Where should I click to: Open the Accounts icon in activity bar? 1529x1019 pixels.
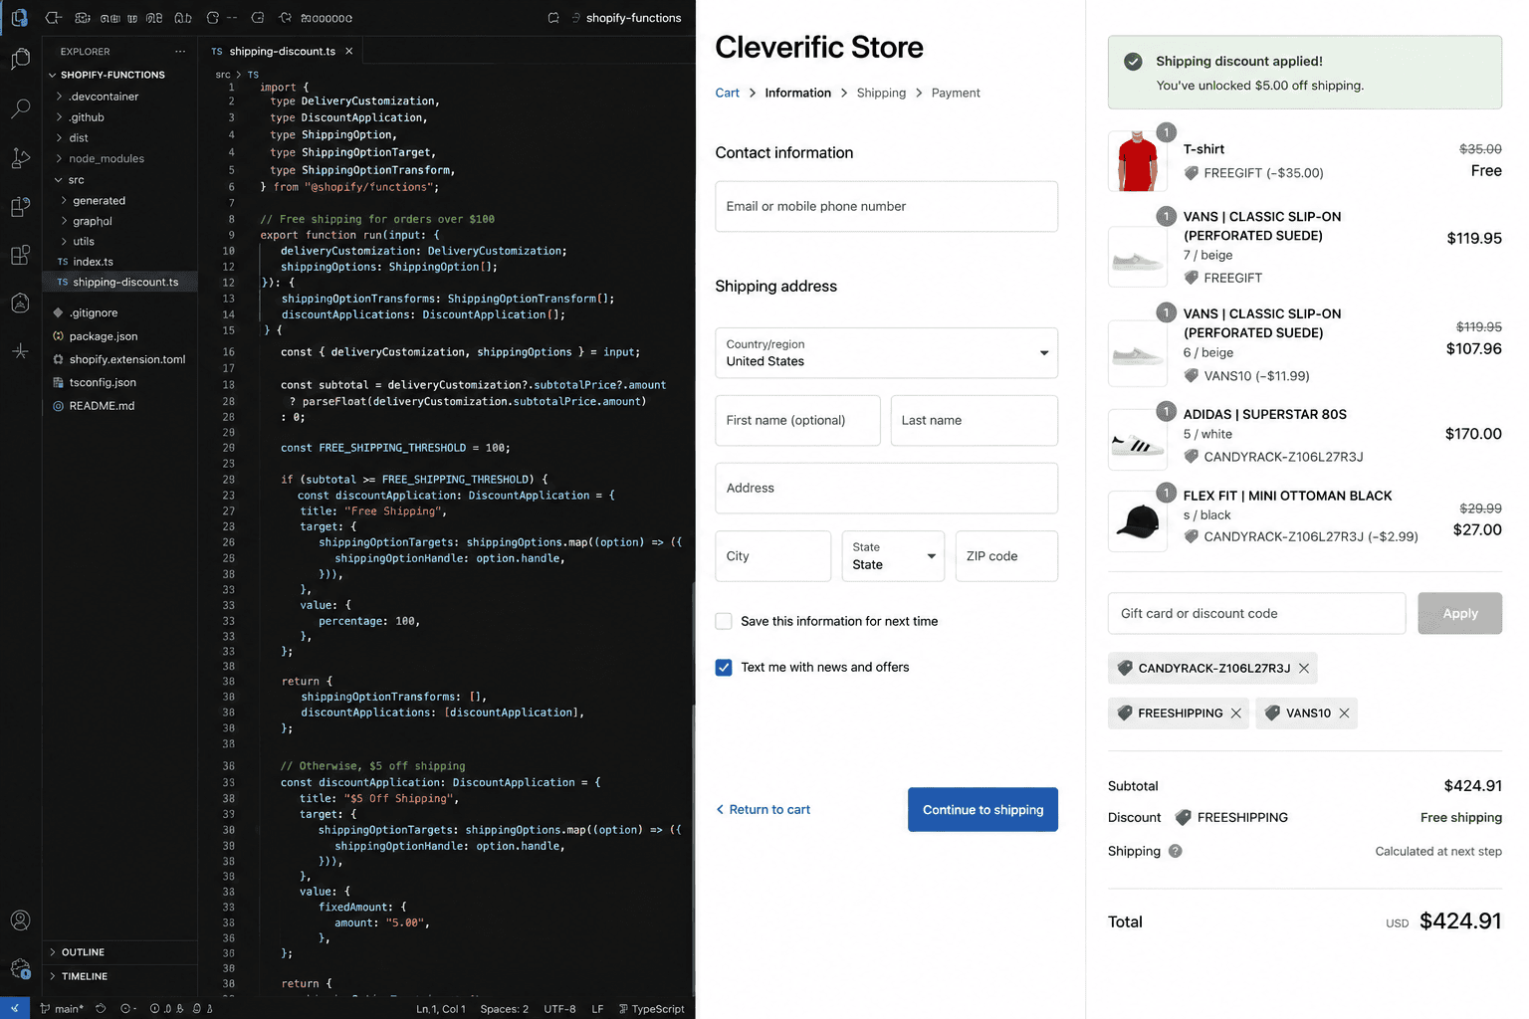(x=20, y=920)
